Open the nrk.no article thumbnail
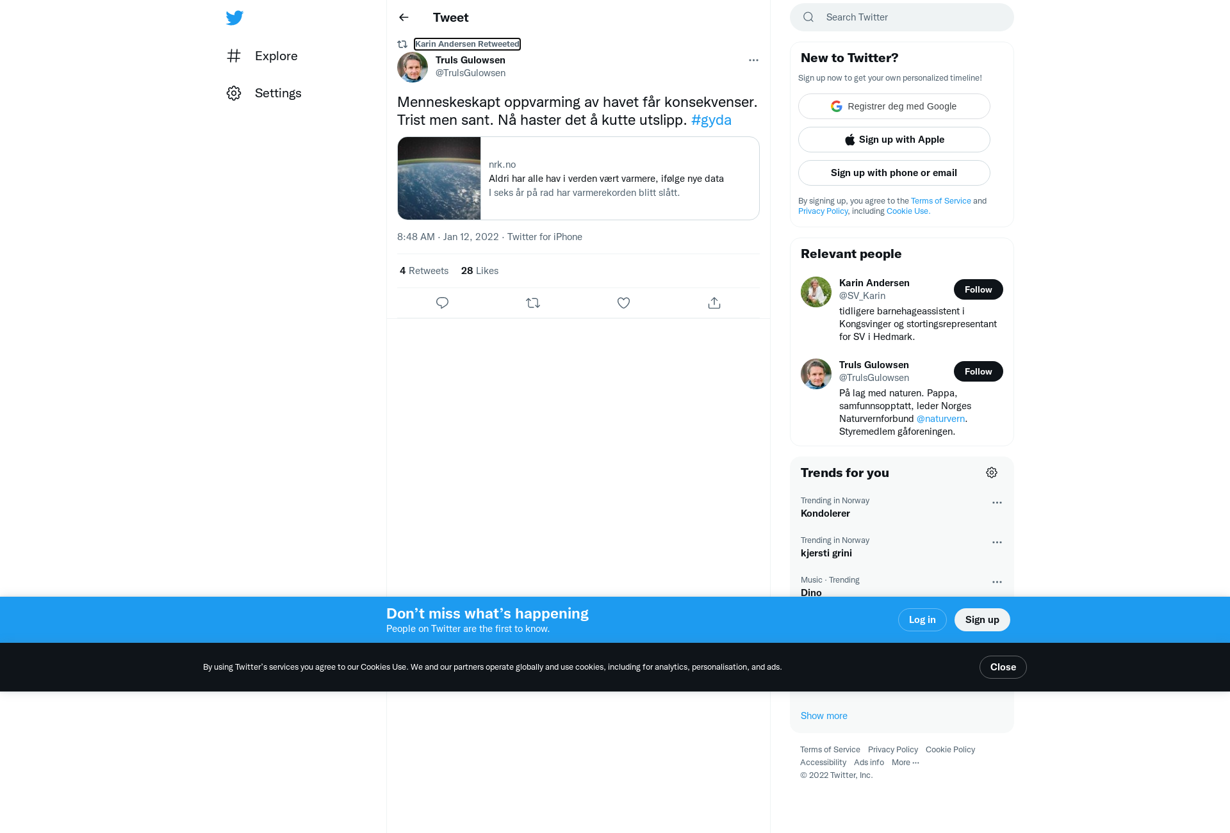Screen dimensions: 1230x833 [x=439, y=178]
